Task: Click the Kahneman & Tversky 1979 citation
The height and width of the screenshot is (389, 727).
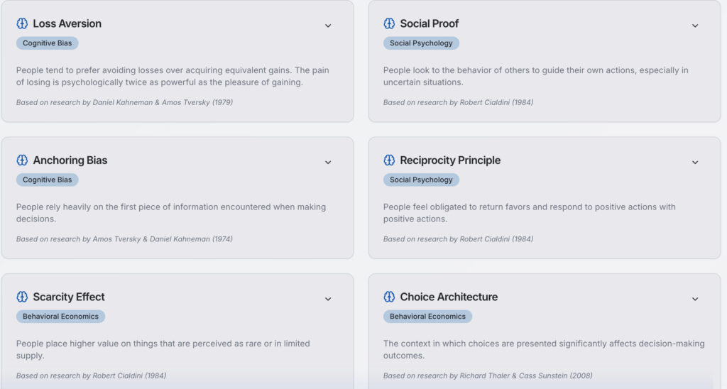Action: pos(124,102)
